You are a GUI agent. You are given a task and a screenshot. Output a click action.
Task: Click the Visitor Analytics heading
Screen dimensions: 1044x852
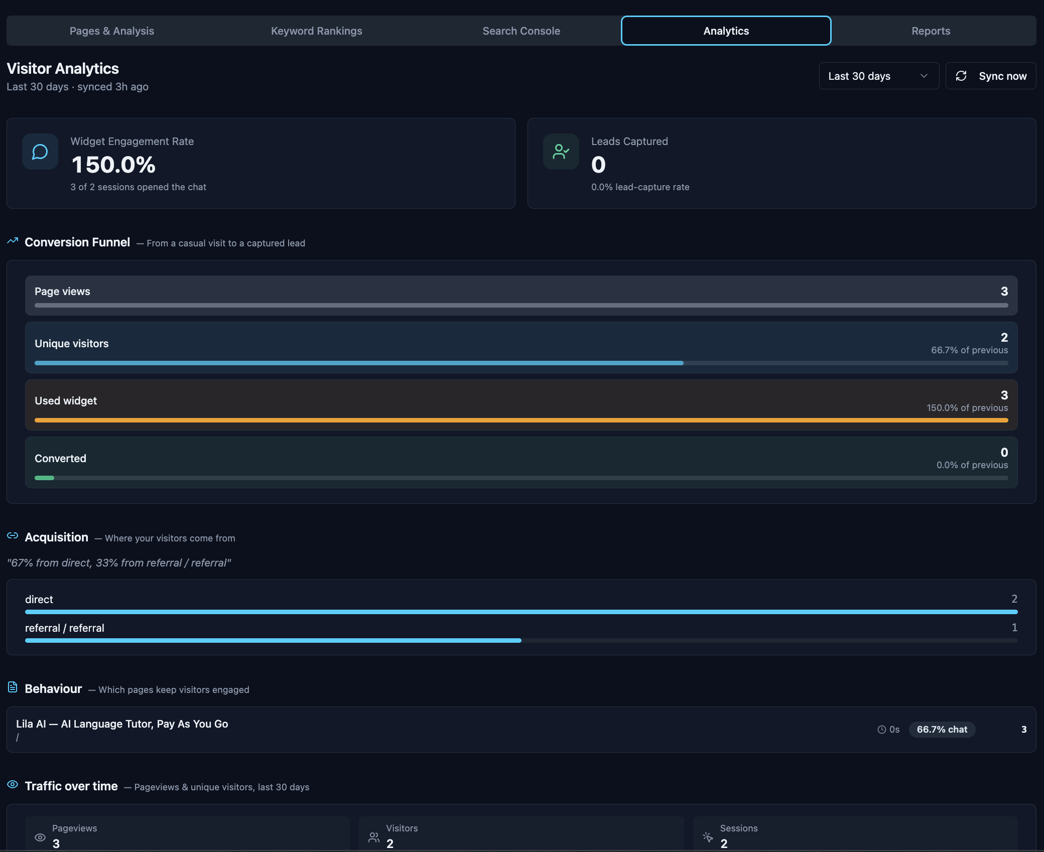[x=63, y=68]
